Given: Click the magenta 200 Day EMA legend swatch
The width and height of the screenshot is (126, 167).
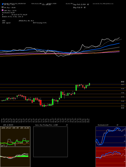Looking at the screenshot, I should click(3, 10).
